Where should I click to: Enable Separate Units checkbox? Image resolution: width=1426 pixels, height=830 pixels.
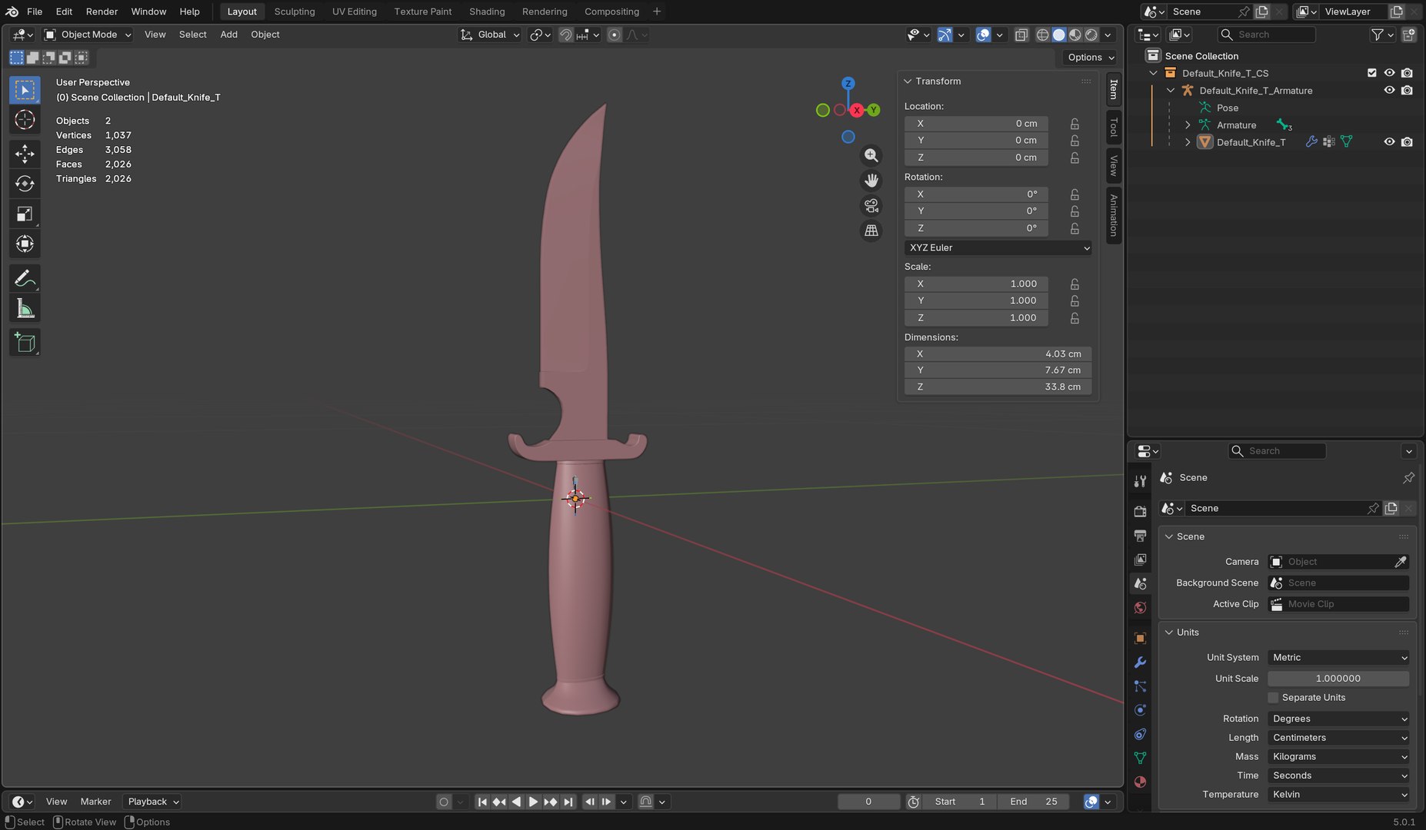pos(1273,698)
